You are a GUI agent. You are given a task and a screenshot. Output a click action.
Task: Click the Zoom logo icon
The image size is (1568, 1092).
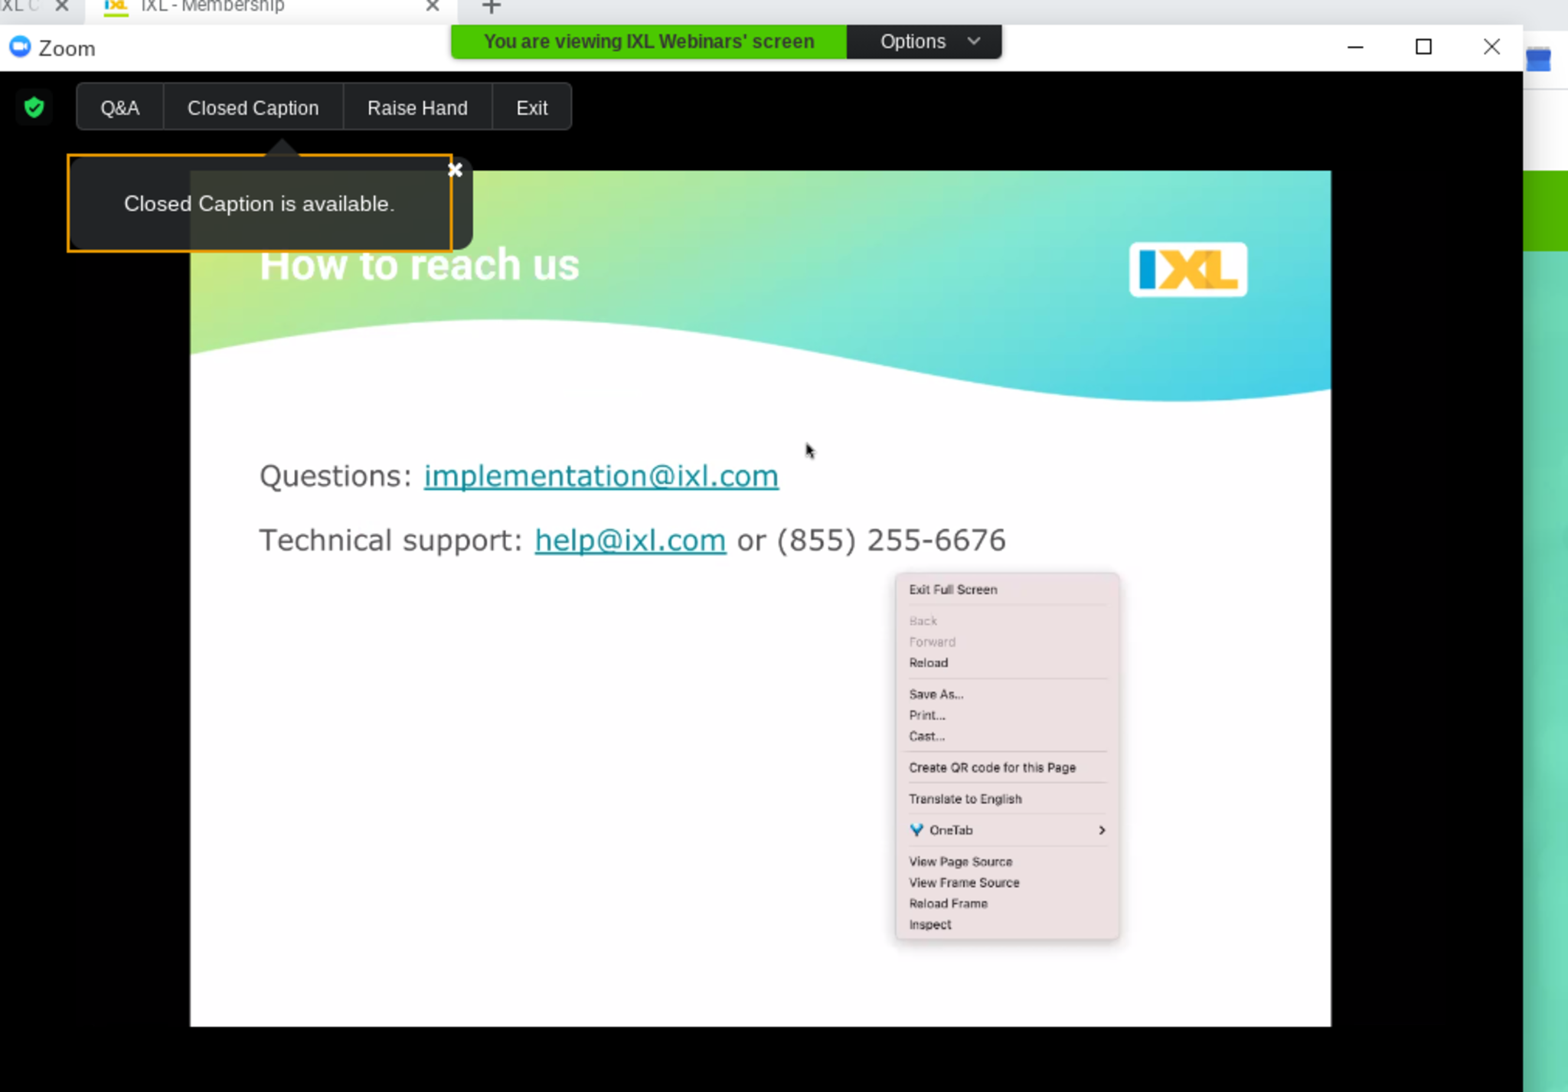click(x=20, y=47)
